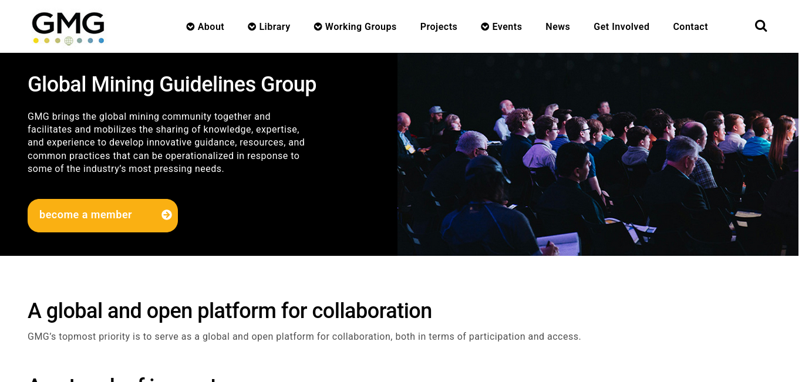The image size is (802, 382).
Task: Open the Get Involved page
Action: click(621, 26)
